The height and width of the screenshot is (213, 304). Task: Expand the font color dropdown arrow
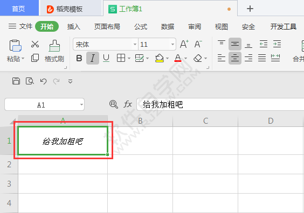point(185,58)
